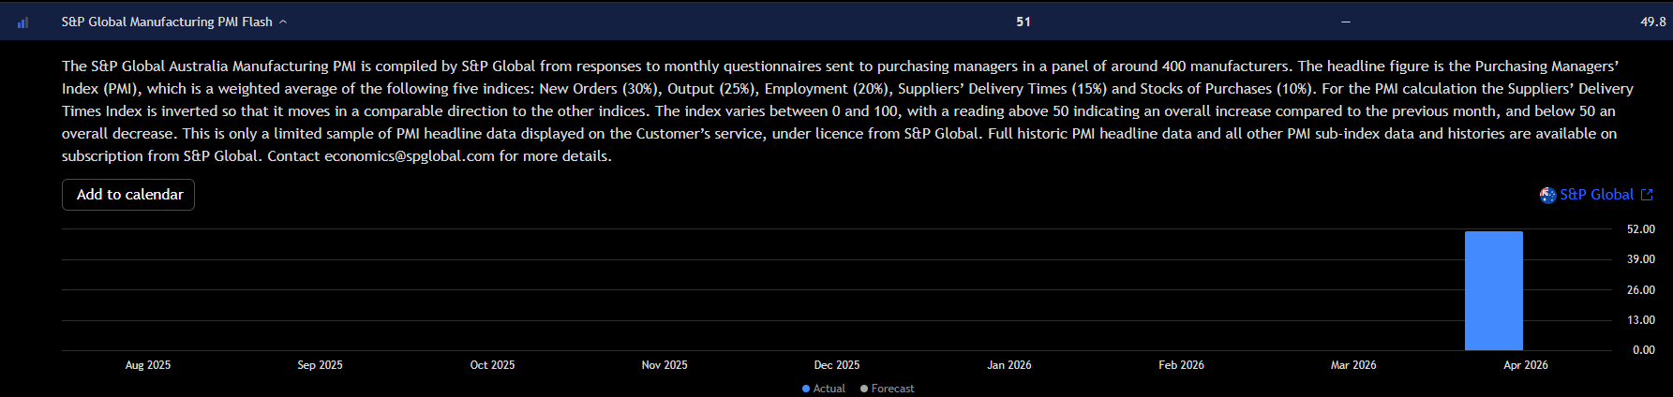Click the April 2026 blue bar
1673x397 pixels.
tap(1494, 290)
